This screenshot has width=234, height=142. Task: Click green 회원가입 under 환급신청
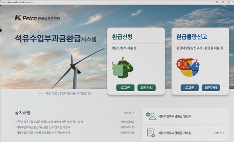coord(146,88)
